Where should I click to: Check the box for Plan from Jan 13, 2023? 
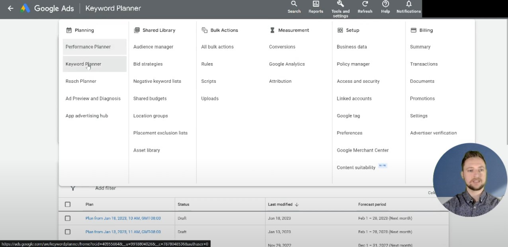[x=68, y=232]
